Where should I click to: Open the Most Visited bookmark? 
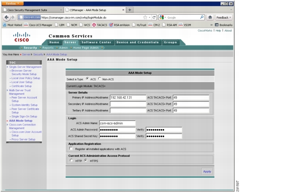point(13,25)
